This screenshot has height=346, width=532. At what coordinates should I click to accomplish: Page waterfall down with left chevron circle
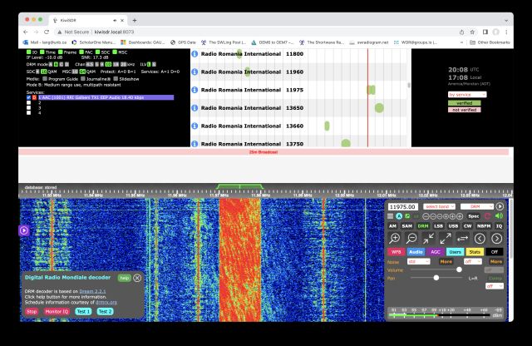tap(480, 239)
